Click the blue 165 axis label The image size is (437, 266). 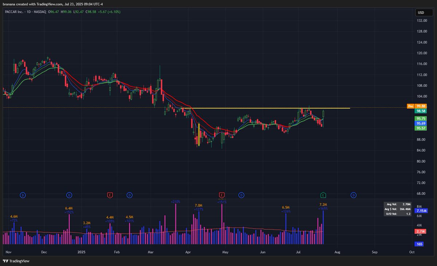(420, 244)
